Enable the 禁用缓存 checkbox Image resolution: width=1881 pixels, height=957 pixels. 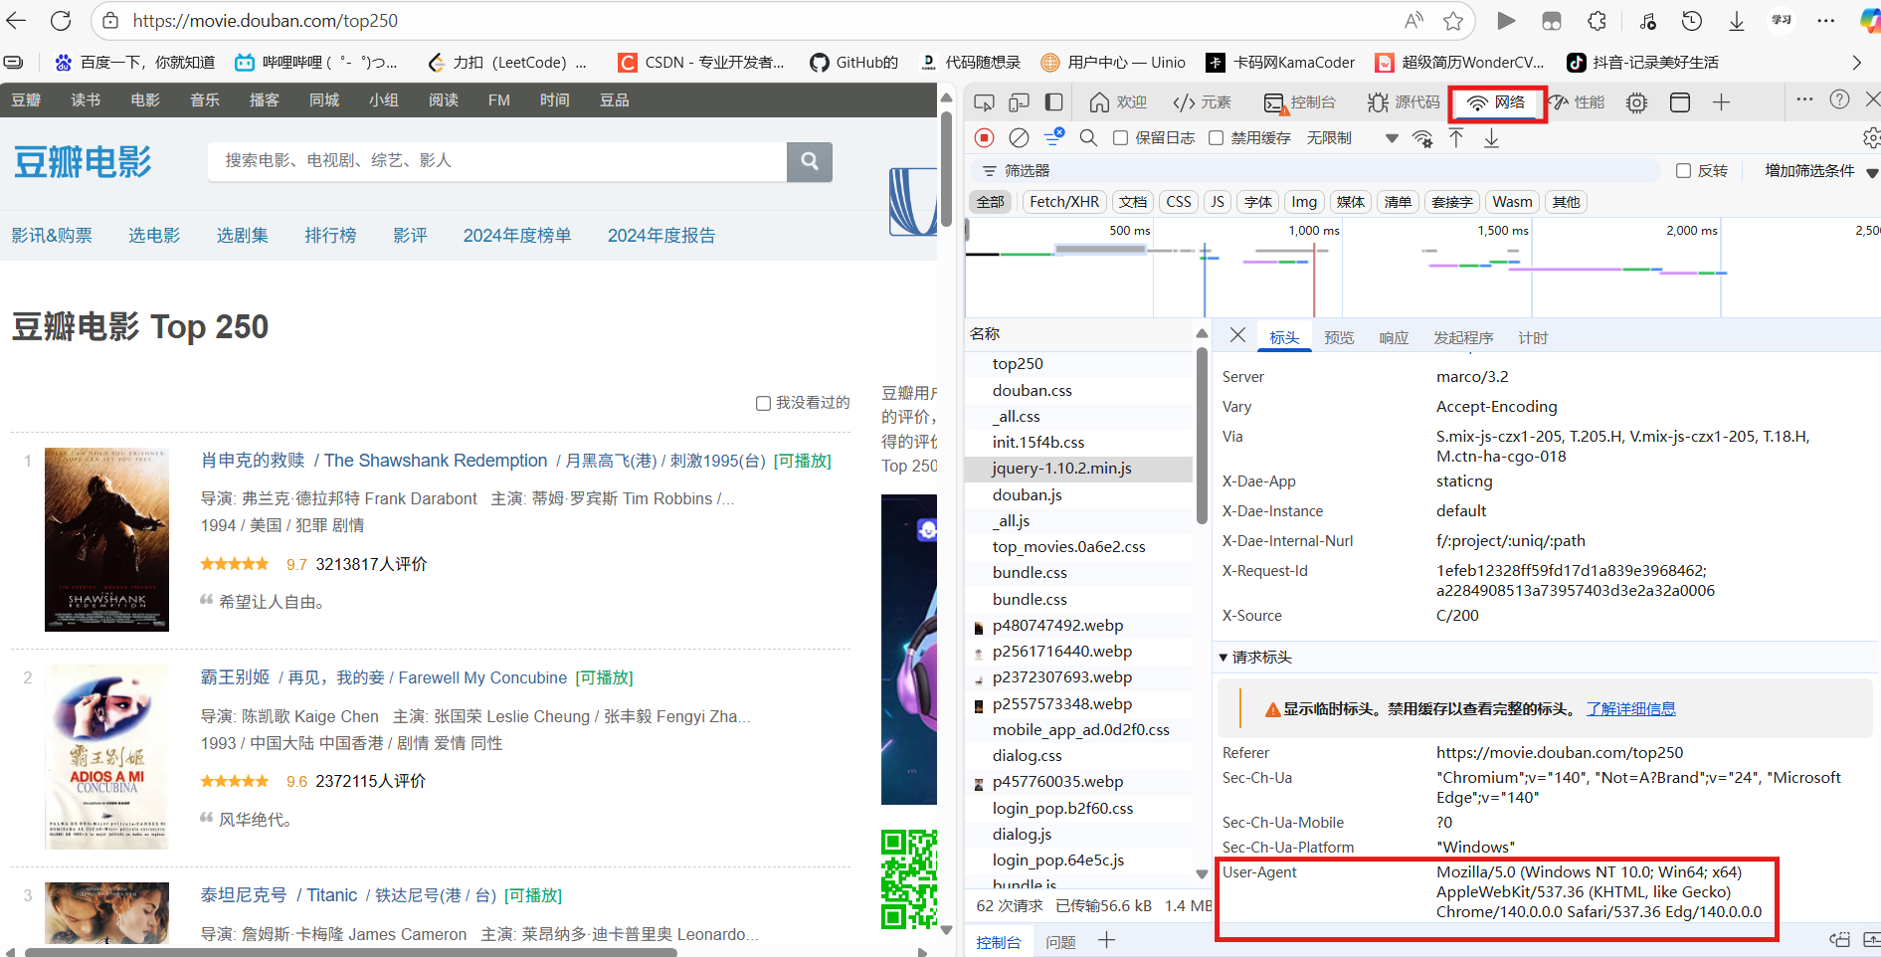[1216, 138]
